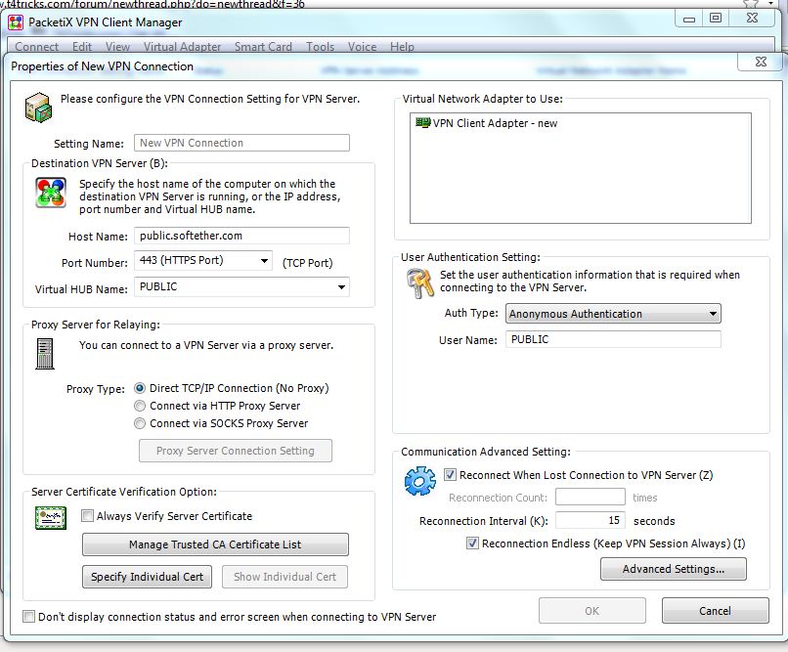
Task: Open the Voice menu
Action: pos(362,47)
